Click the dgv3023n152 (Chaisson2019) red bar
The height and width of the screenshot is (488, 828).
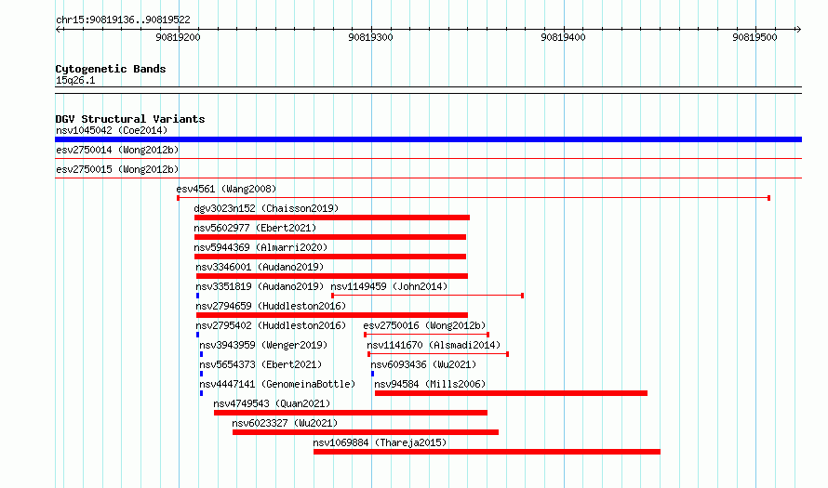click(x=331, y=218)
